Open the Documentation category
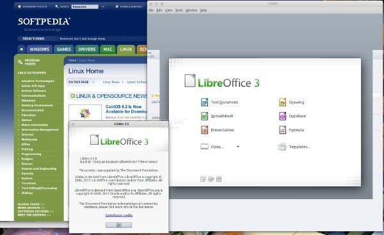The width and height of the screenshot is (384, 235). 33,110
